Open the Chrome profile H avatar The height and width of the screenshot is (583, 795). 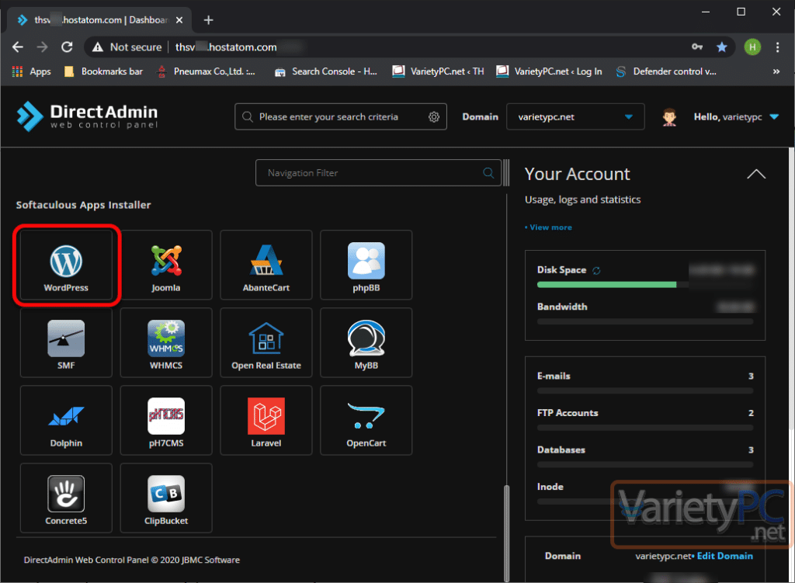(x=752, y=47)
